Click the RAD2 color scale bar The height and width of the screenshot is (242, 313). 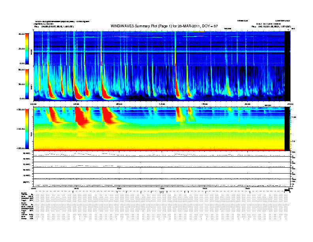pos(27,49)
